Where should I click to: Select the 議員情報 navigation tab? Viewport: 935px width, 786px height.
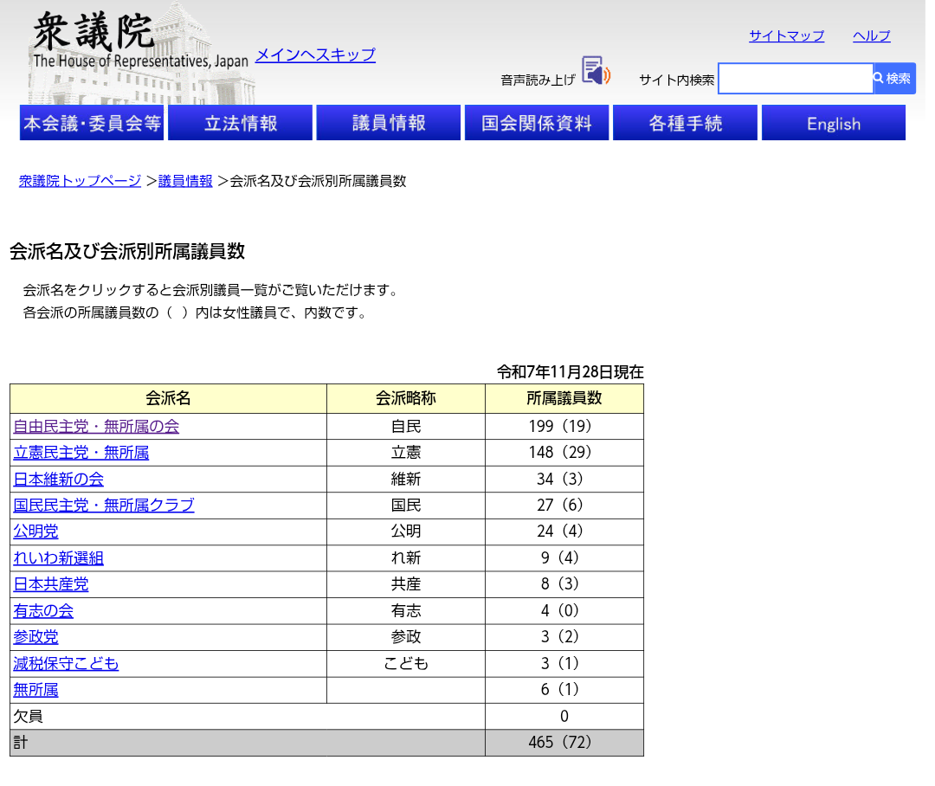pos(389,123)
